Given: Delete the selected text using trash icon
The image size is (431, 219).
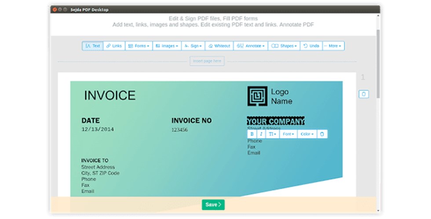Looking at the screenshot, I should point(321,134).
